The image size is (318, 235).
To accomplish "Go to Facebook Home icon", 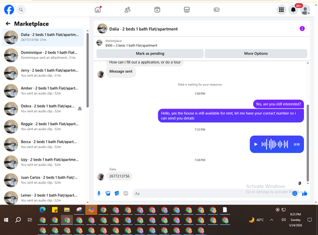I will [98, 10].
